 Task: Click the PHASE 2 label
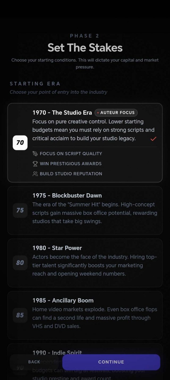tap(85, 36)
